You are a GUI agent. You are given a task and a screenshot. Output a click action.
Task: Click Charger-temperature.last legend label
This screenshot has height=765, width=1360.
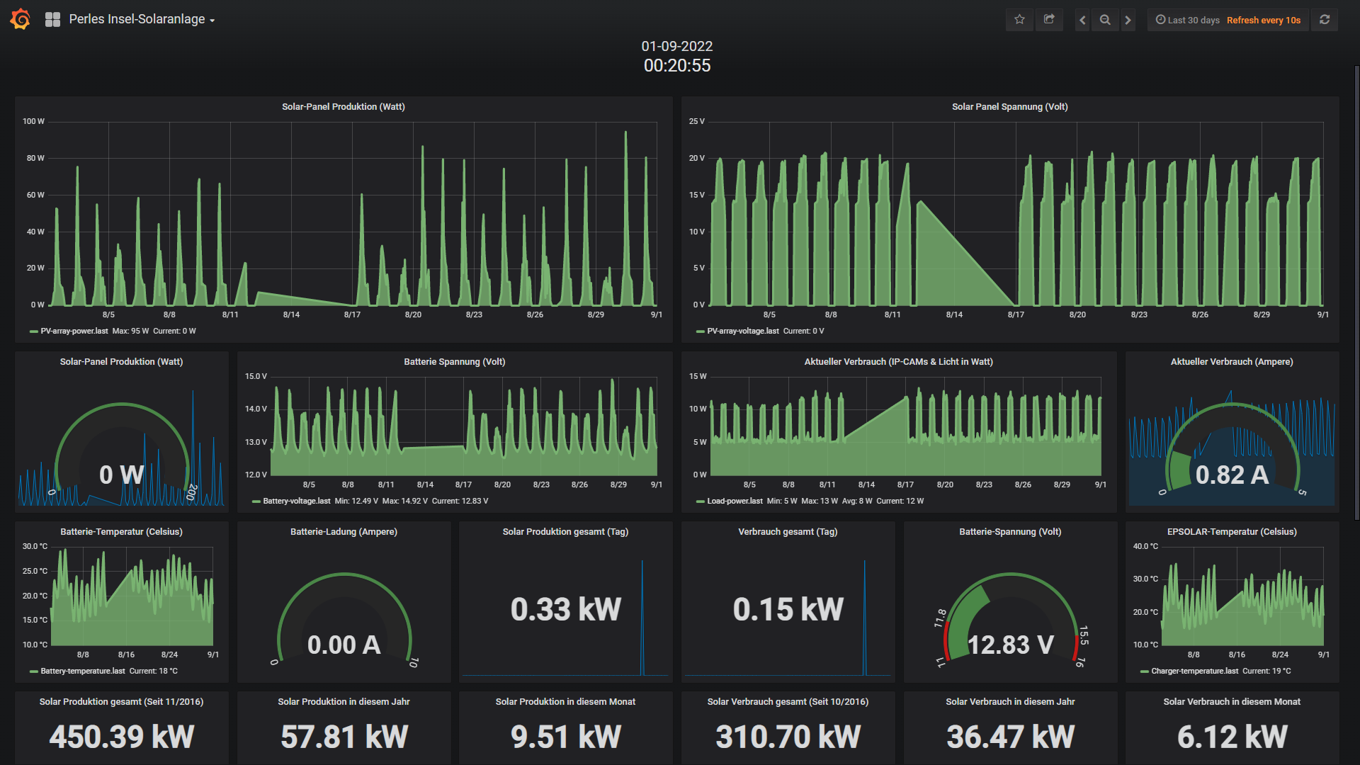point(1194,671)
